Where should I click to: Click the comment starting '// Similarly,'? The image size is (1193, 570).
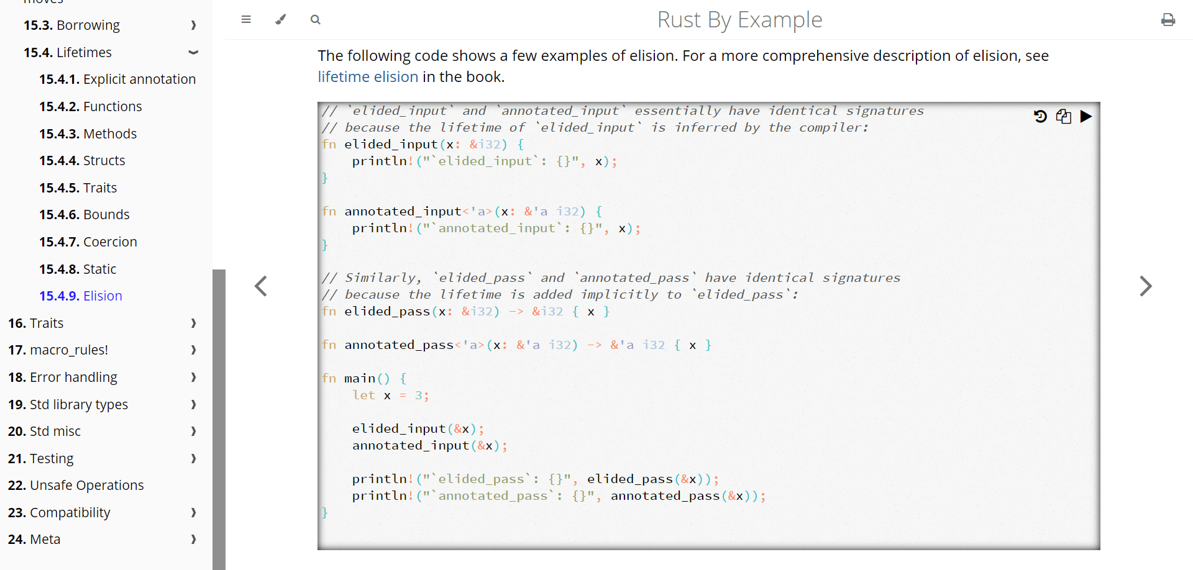(611, 278)
